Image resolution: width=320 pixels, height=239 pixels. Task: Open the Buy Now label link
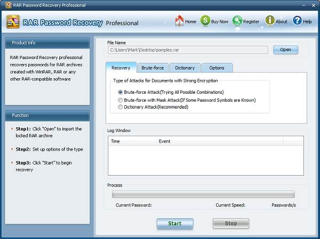coord(220,22)
